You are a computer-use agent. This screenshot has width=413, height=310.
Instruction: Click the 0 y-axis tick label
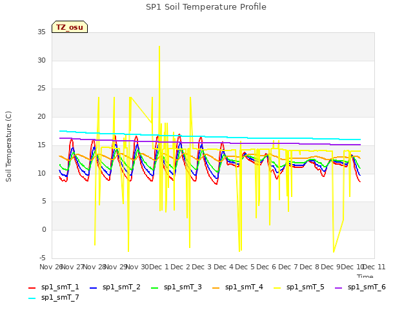pyautogui.click(x=44, y=230)
